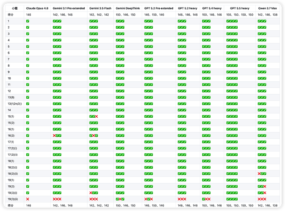Viewport: 285px width, 211px height.
Task: Select the GPT 5.5 heavy column header
Action: click(240, 8)
